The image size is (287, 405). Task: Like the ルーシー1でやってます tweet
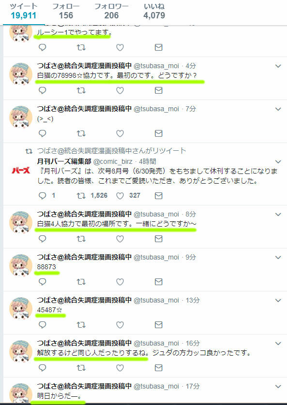[x=120, y=47]
